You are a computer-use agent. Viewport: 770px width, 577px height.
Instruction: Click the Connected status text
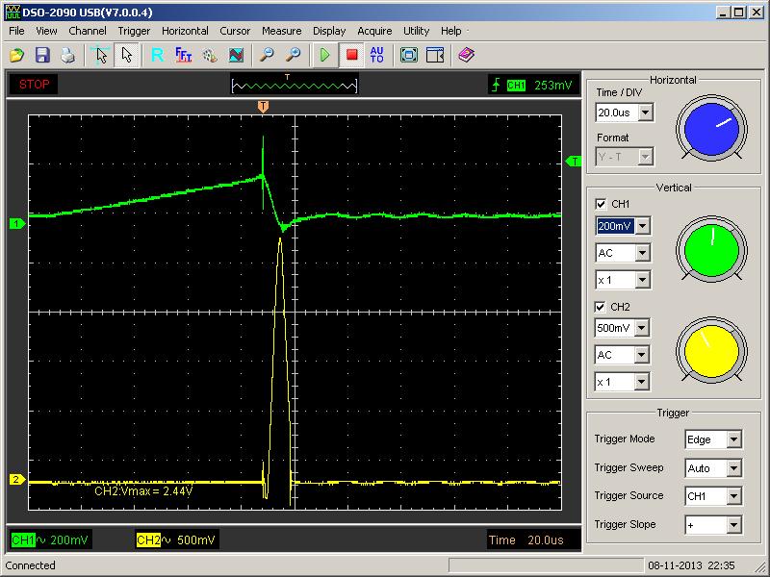30,565
